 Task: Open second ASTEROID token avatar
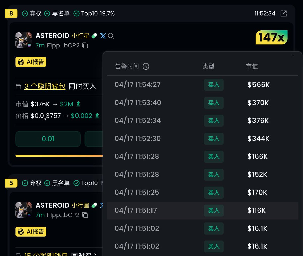23,210
